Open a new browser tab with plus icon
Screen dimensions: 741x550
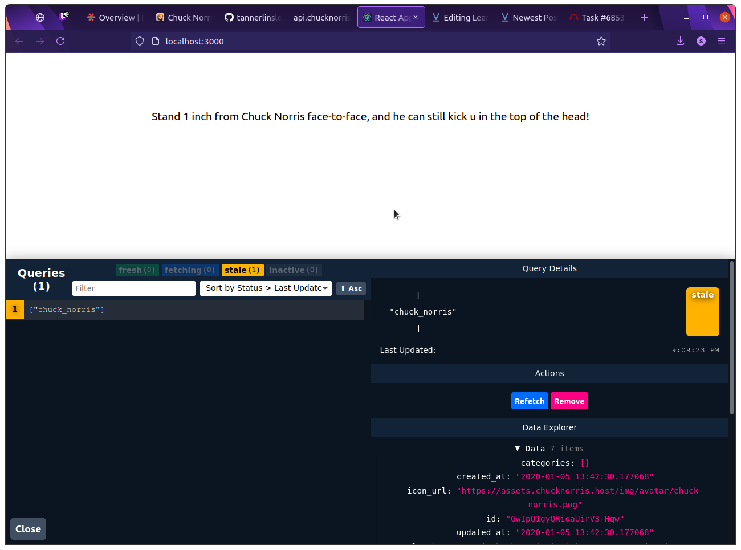coord(644,17)
